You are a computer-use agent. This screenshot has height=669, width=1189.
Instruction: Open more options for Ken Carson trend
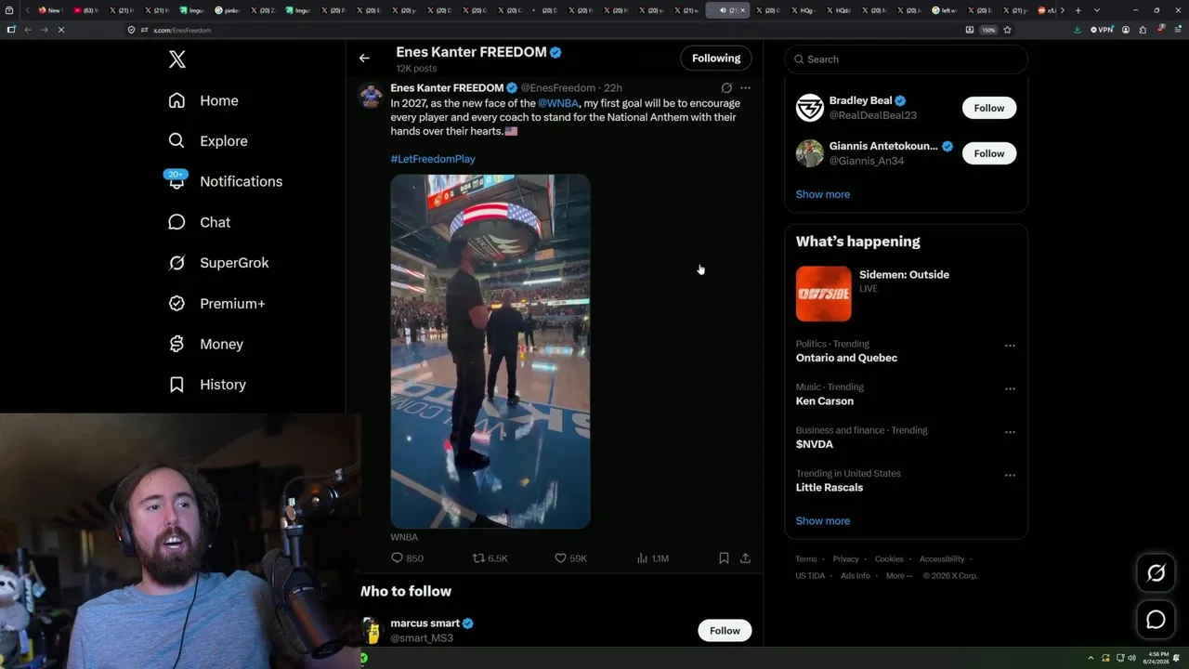[1010, 389]
